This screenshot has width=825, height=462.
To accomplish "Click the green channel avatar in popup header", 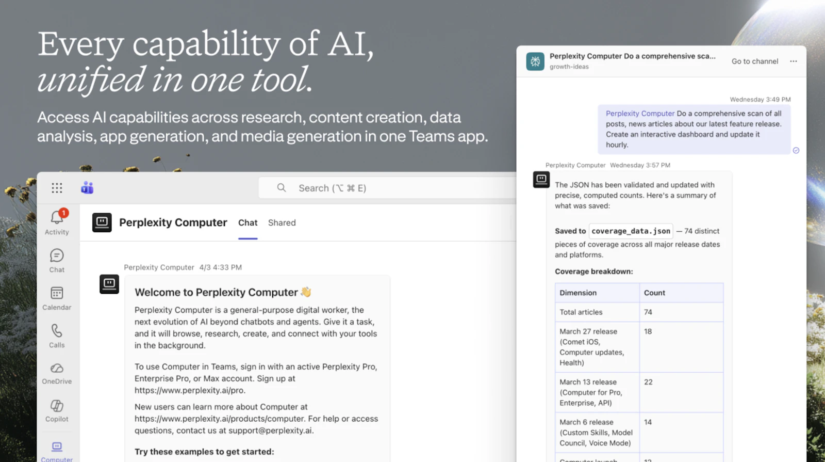I will 535,61.
